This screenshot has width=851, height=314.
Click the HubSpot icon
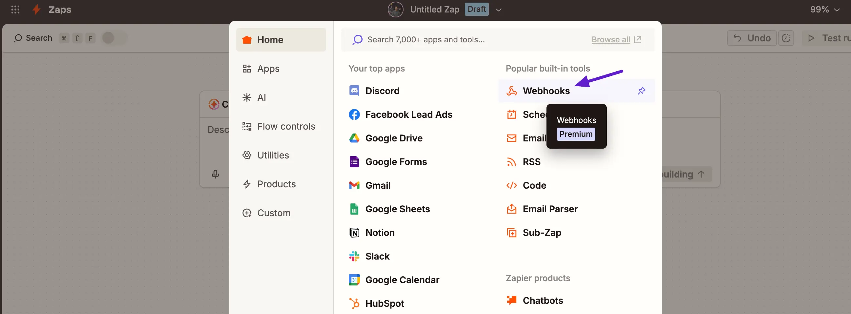click(x=354, y=304)
